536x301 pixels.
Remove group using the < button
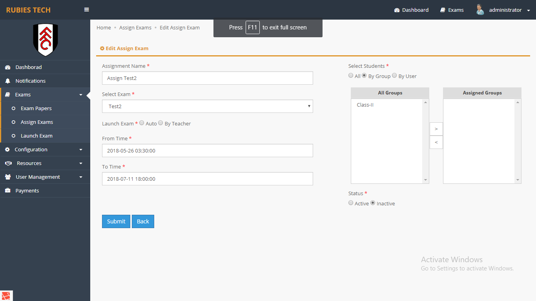coord(436,142)
